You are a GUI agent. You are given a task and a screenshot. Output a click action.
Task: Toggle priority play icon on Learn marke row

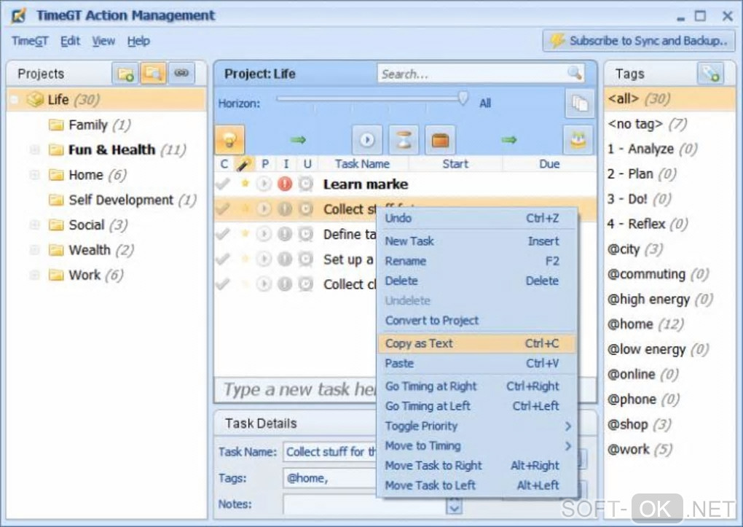pyautogui.click(x=264, y=184)
